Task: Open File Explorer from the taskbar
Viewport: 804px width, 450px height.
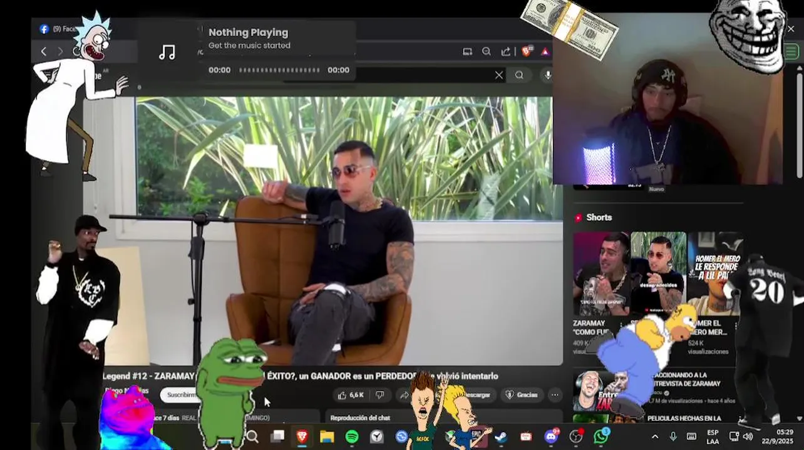Action: click(x=327, y=436)
